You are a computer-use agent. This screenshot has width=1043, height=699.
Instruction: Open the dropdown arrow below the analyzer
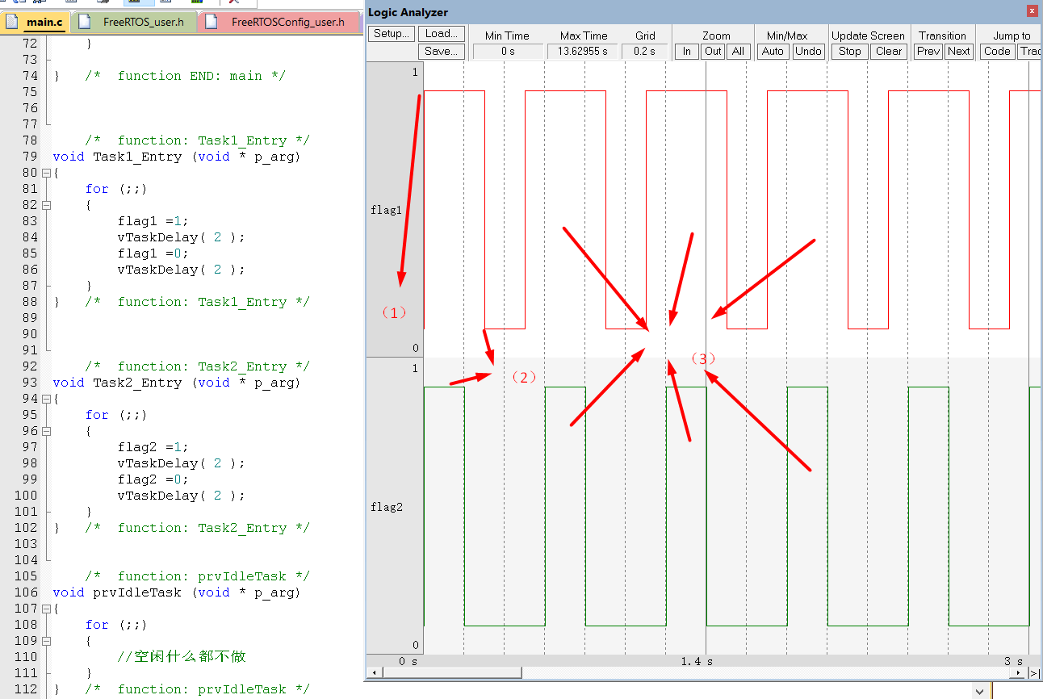click(980, 691)
